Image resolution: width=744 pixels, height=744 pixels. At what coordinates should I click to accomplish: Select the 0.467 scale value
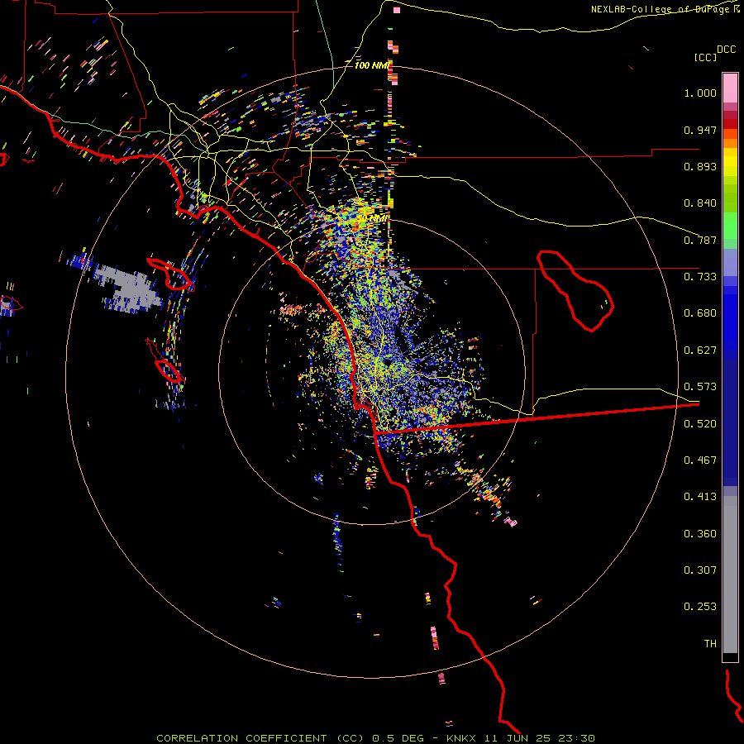[x=700, y=460]
